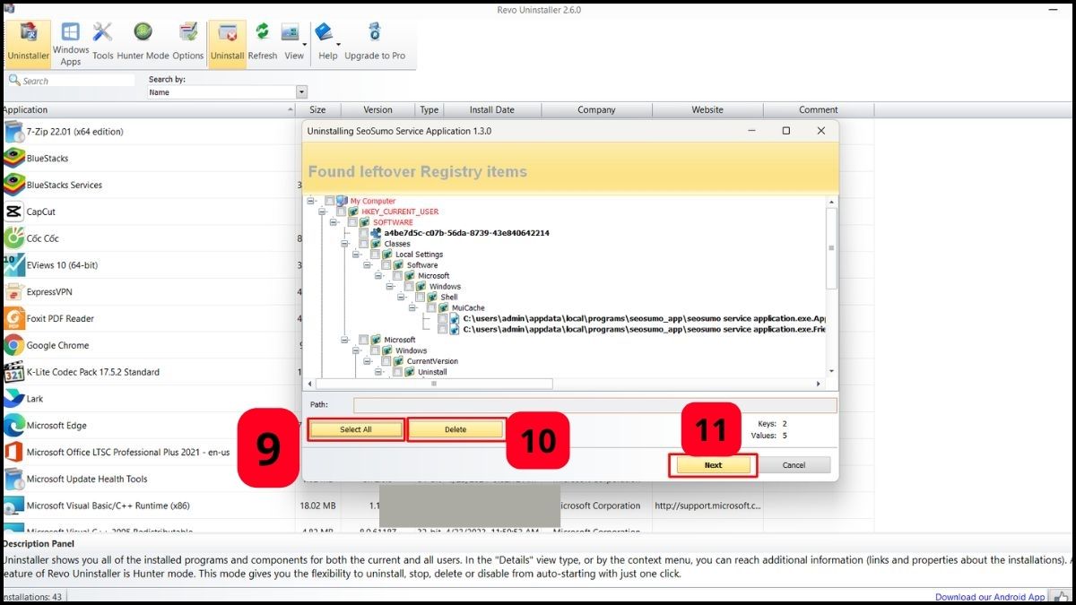Image resolution: width=1076 pixels, height=605 pixels.
Task: Sort by the Install Date column header
Action: (492, 109)
